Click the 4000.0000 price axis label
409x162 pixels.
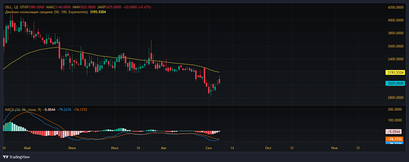point(395,20)
